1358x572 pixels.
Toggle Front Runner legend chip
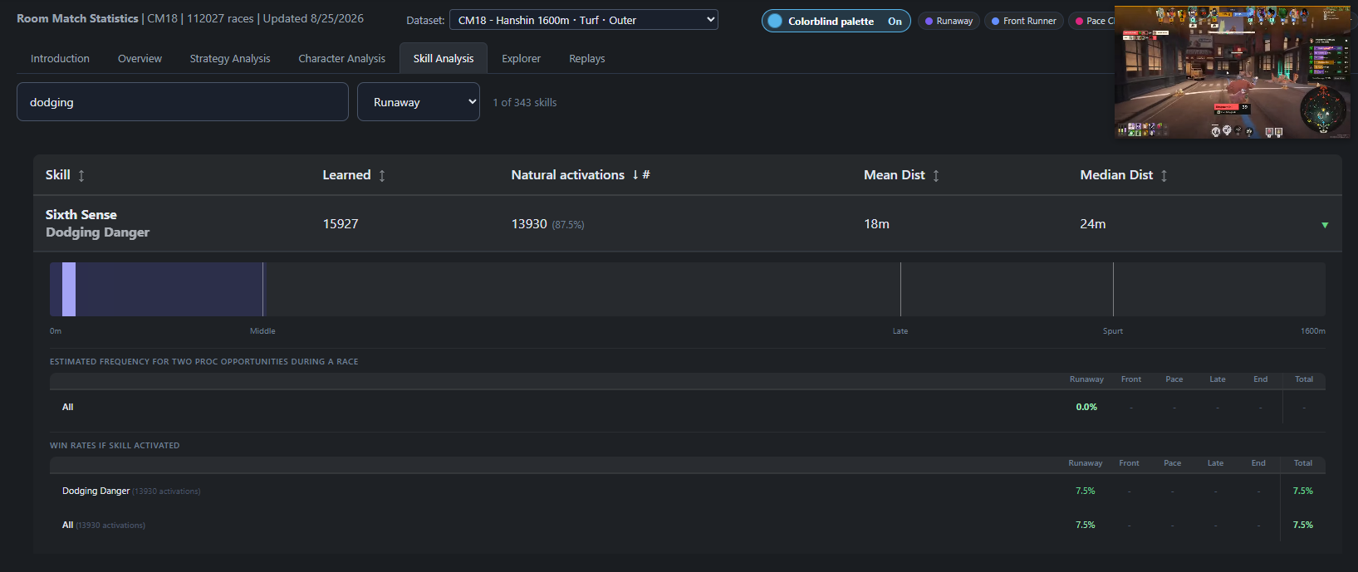[1024, 22]
